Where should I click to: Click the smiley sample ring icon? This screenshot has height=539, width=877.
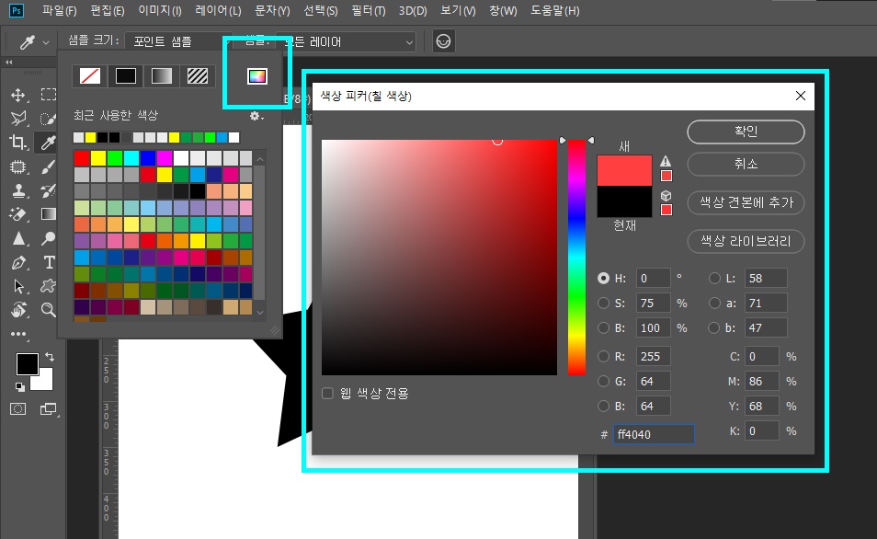tap(443, 41)
